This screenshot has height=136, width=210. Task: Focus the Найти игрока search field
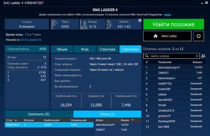[171, 56]
